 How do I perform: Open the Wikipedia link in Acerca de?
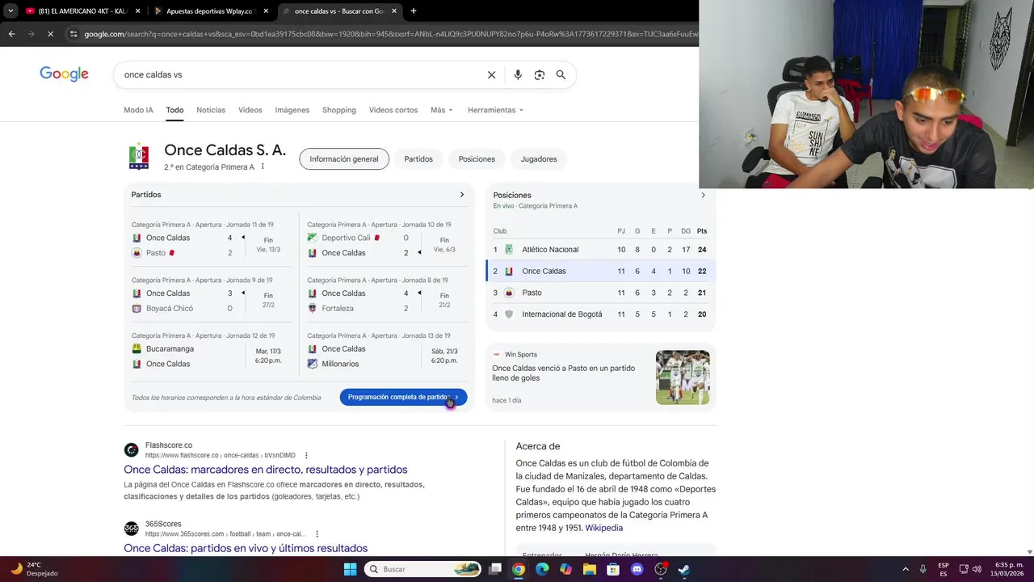(604, 528)
